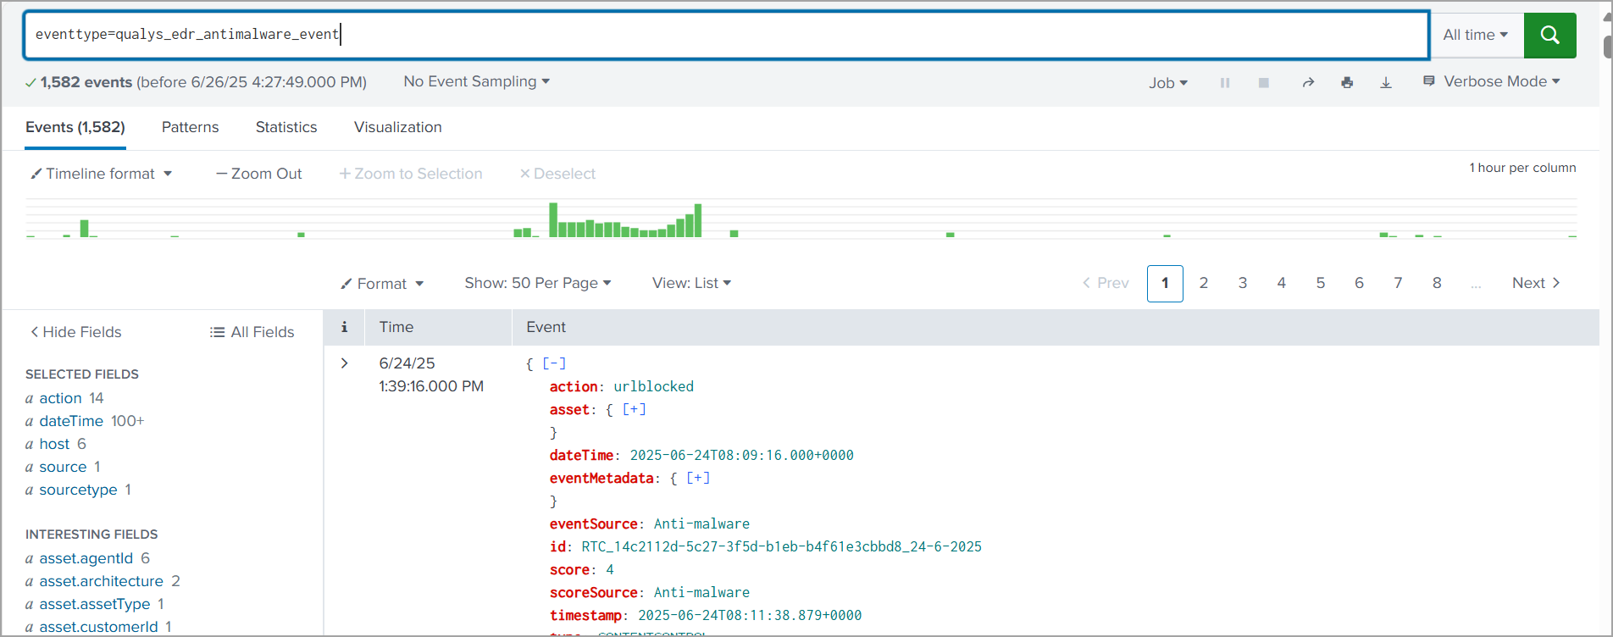This screenshot has height=637, width=1613.
Task: Click the green search magnifier button
Action: (x=1549, y=35)
